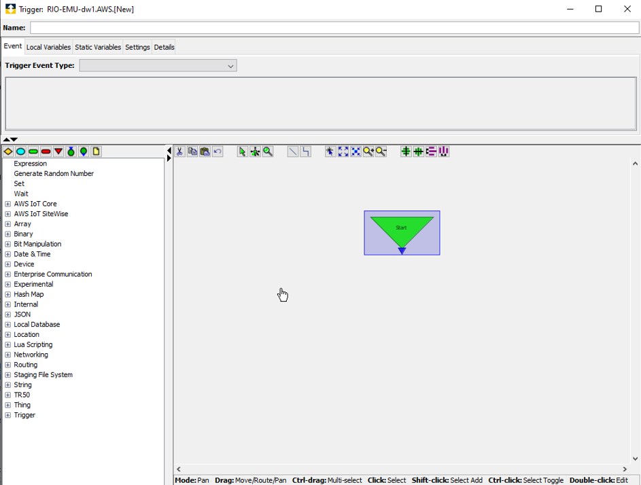Viewport: 641px width, 485px height.
Task: Click the starburst pointer toolbar icon
Action: [x=330, y=151]
